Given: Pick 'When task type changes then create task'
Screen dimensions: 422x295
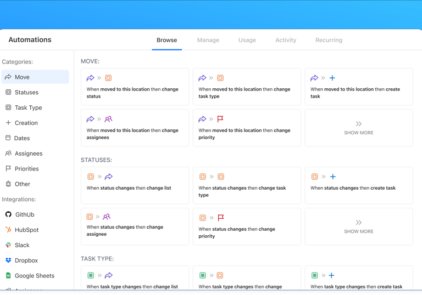Looking at the screenshot, I should tap(359, 278).
